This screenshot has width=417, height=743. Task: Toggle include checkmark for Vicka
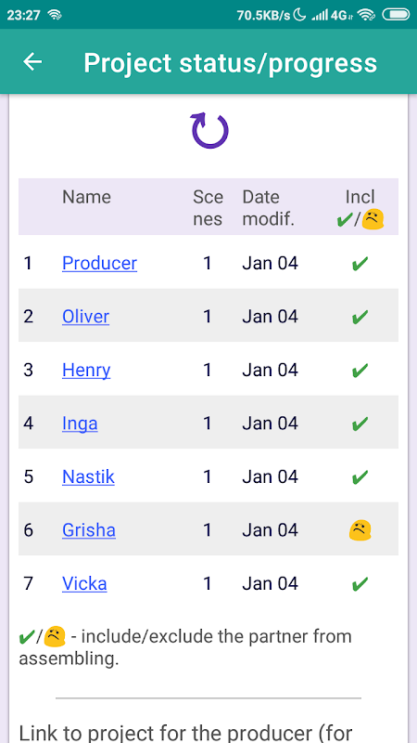(x=360, y=583)
